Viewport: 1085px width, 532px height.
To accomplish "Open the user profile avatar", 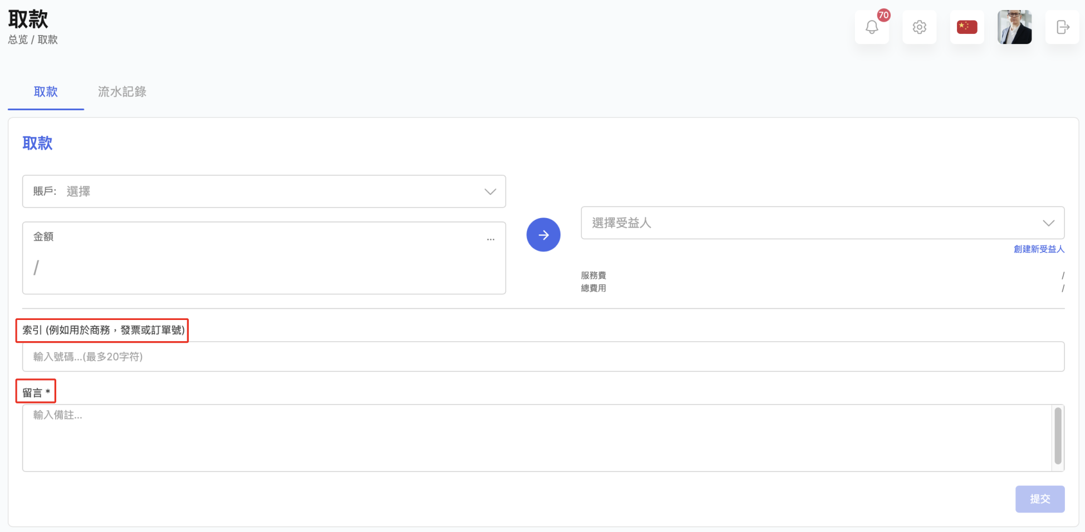I will coord(1014,27).
